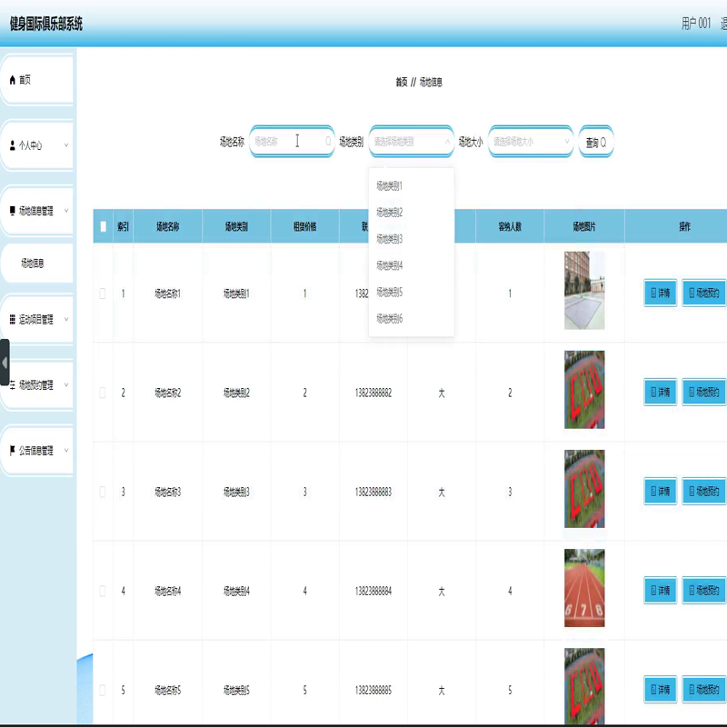
Task: Click the flag icon beside 公告信息管理
Action: [13, 450]
